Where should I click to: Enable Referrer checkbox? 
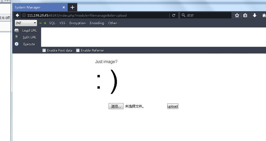pos(78,50)
